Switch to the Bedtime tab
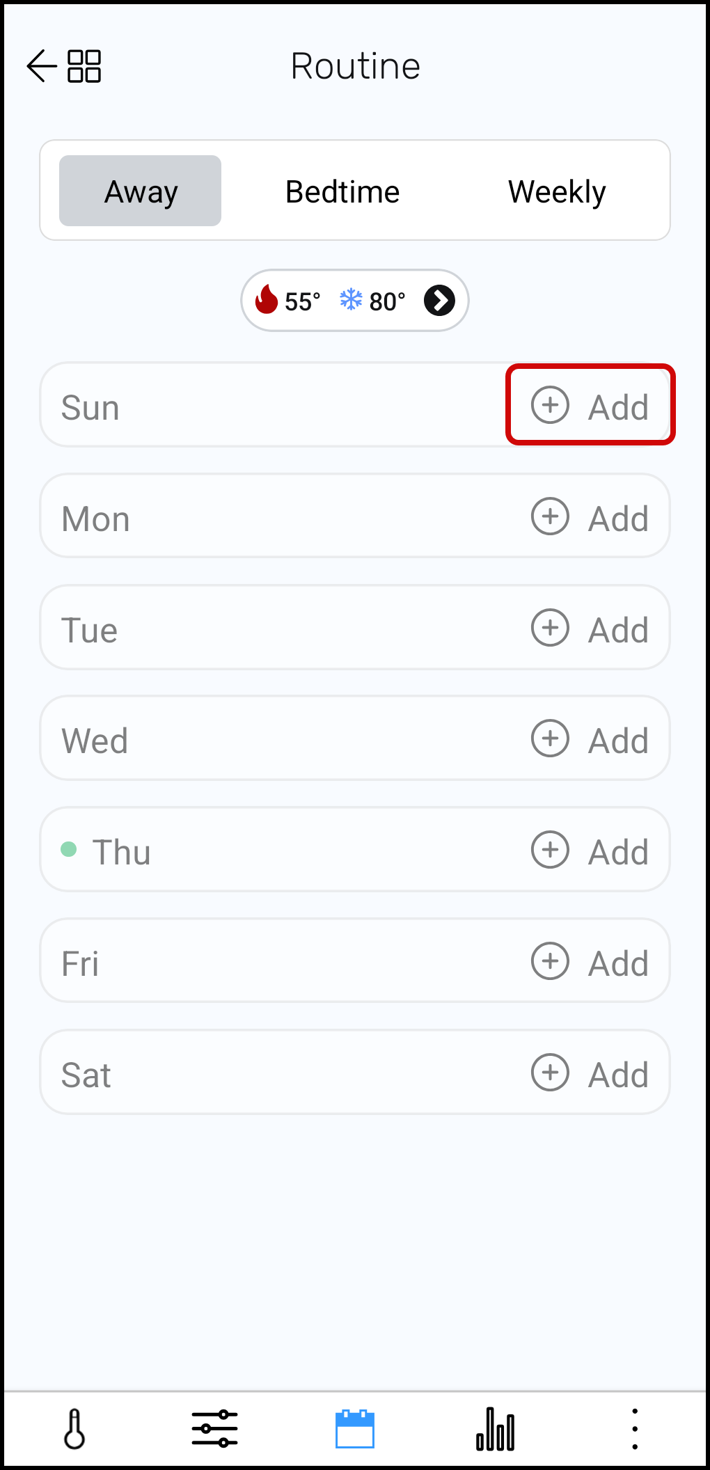Viewport: 710px width, 1470px height. point(342,191)
